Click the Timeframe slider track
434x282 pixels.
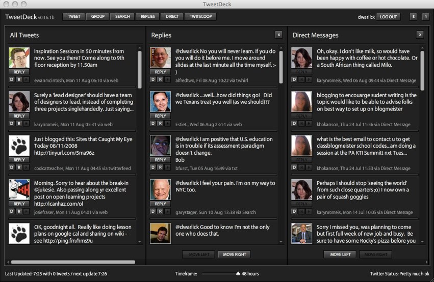tap(219, 273)
